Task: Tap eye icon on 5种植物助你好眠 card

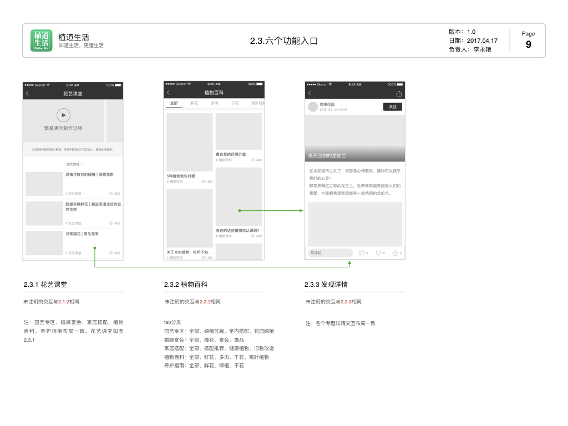Action: 204,181
